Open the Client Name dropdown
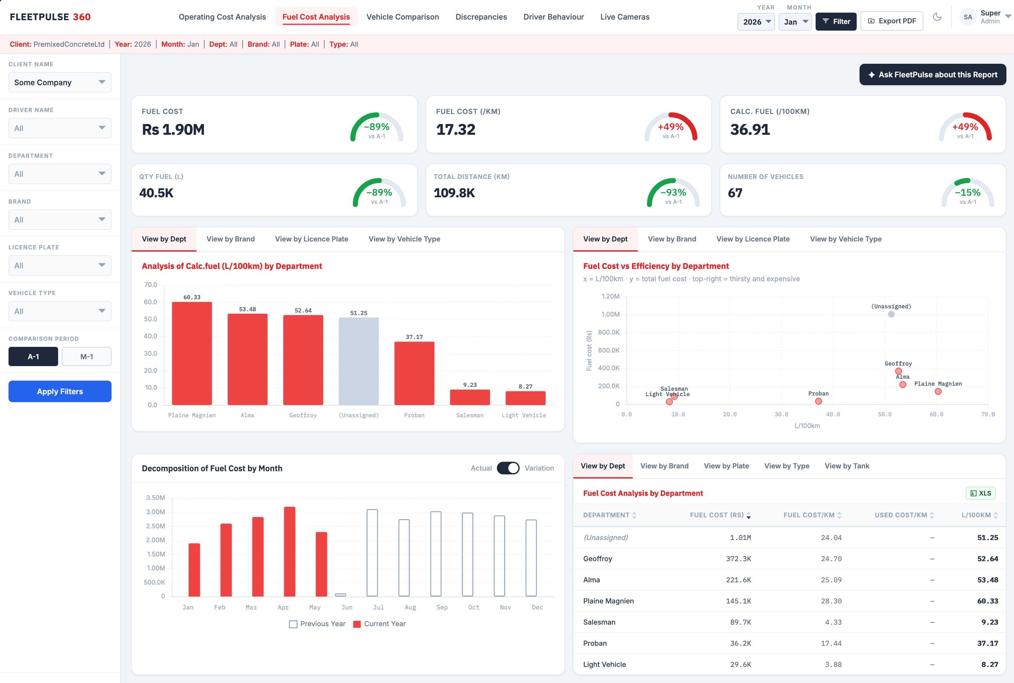The width and height of the screenshot is (1014, 683). tap(60, 82)
